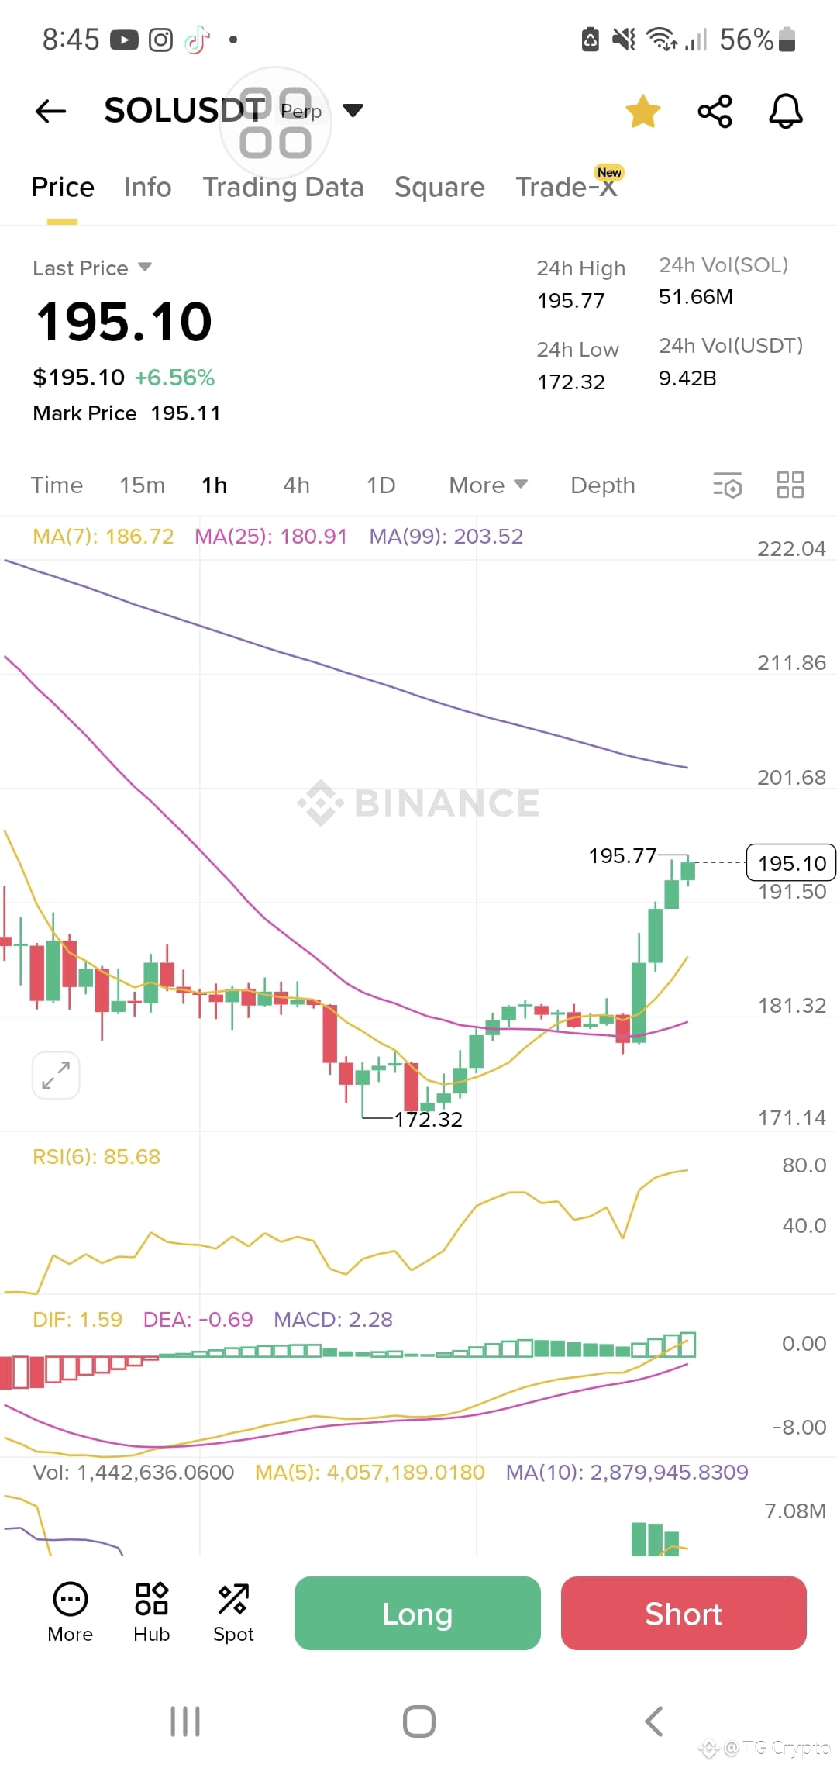Select the 4h interval
837x1768 pixels.
pos(296,485)
